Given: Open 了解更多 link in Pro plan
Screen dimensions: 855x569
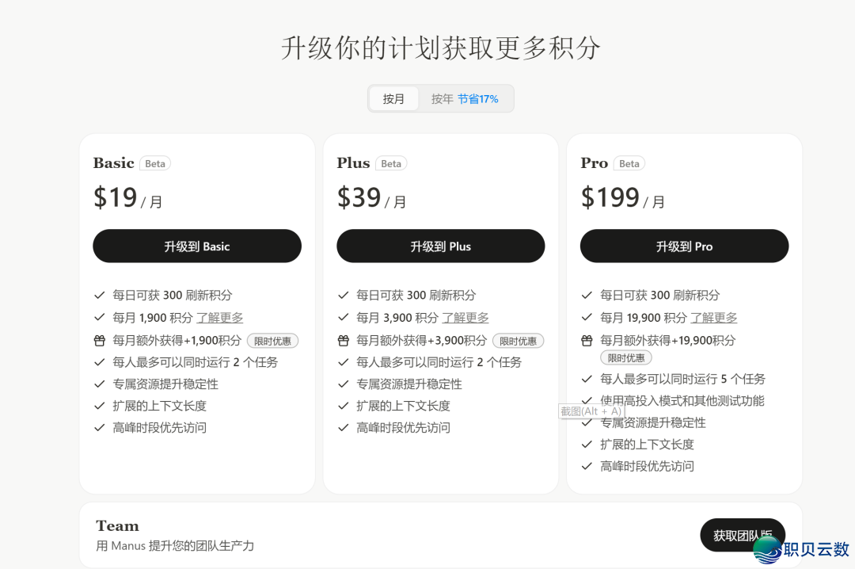Looking at the screenshot, I should pyautogui.click(x=714, y=318).
